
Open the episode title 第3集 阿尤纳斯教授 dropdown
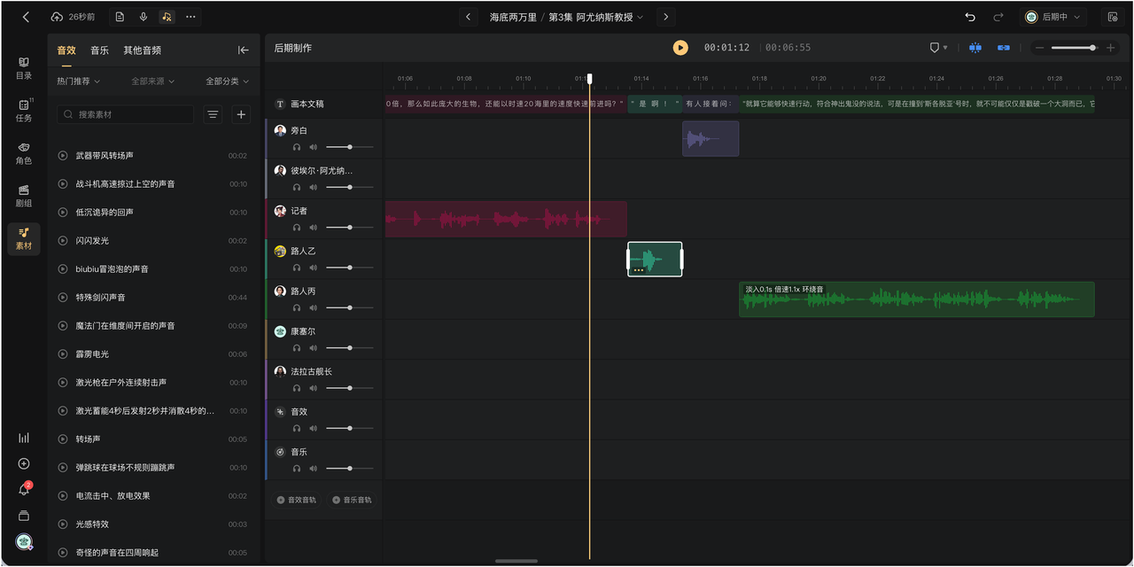596,17
